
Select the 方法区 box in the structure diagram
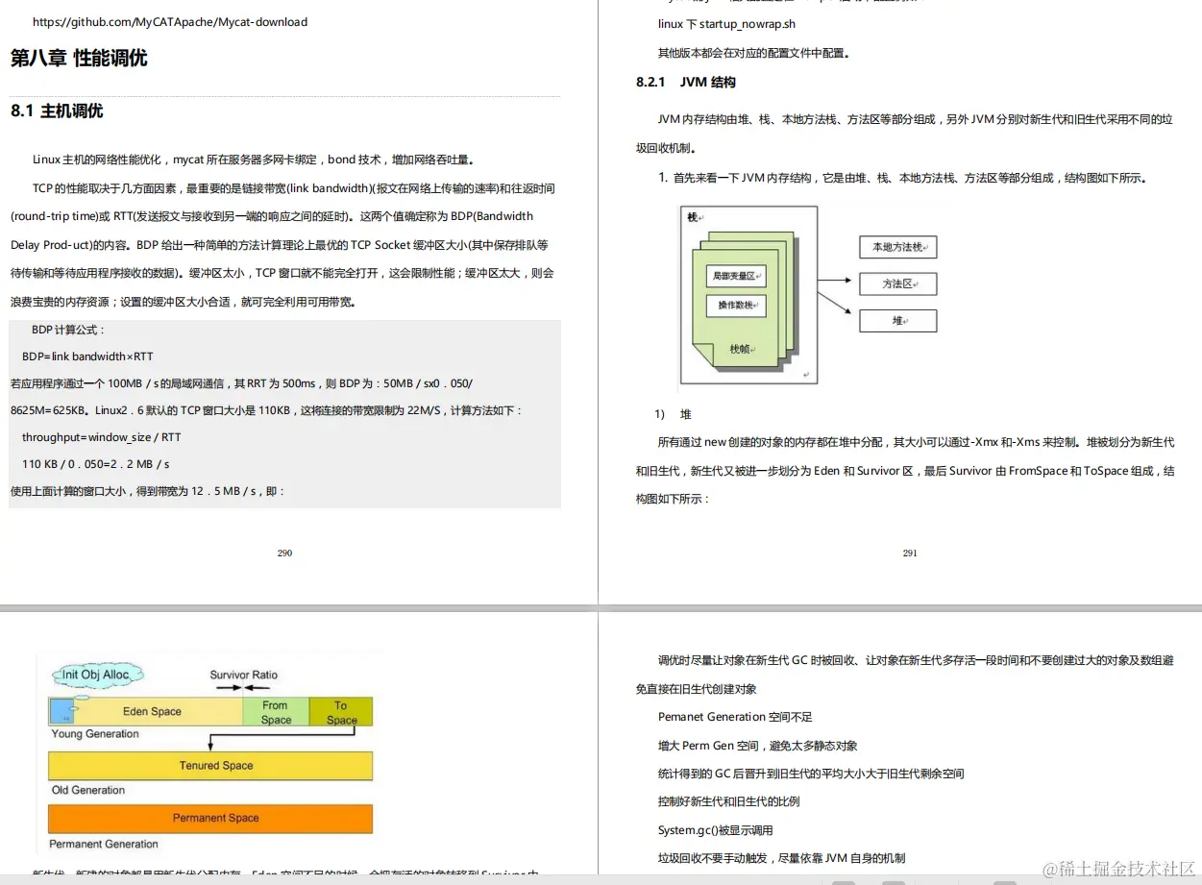[897, 283]
